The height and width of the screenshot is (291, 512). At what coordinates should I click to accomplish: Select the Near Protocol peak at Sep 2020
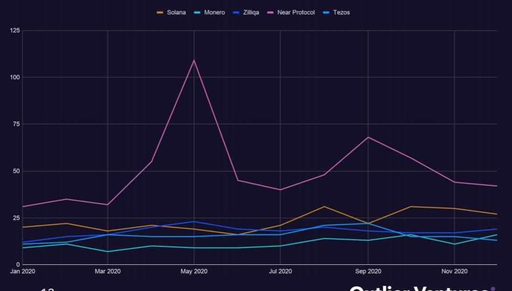click(x=368, y=137)
